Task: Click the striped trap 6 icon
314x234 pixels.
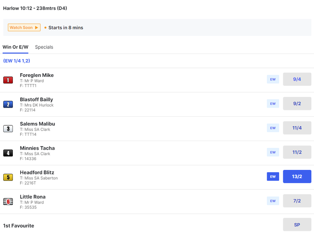Action: pyautogui.click(x=8, y=201)
